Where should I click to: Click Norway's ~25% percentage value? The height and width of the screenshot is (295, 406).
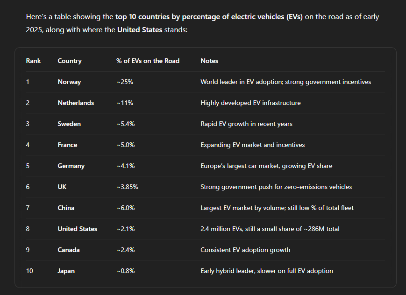coord(125,82)
